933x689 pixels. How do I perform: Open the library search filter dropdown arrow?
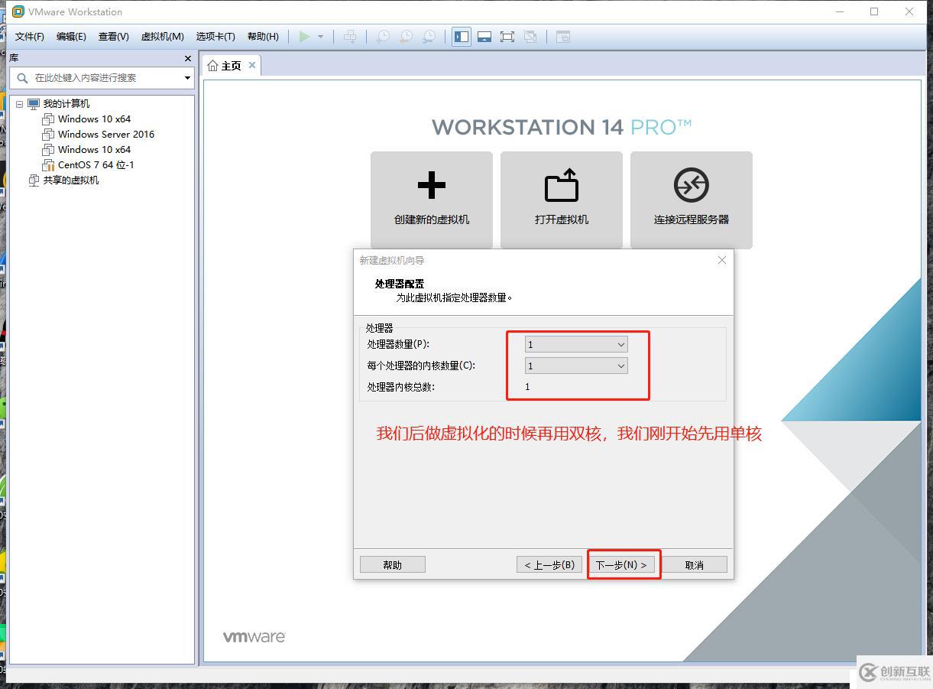click(187, 78)
